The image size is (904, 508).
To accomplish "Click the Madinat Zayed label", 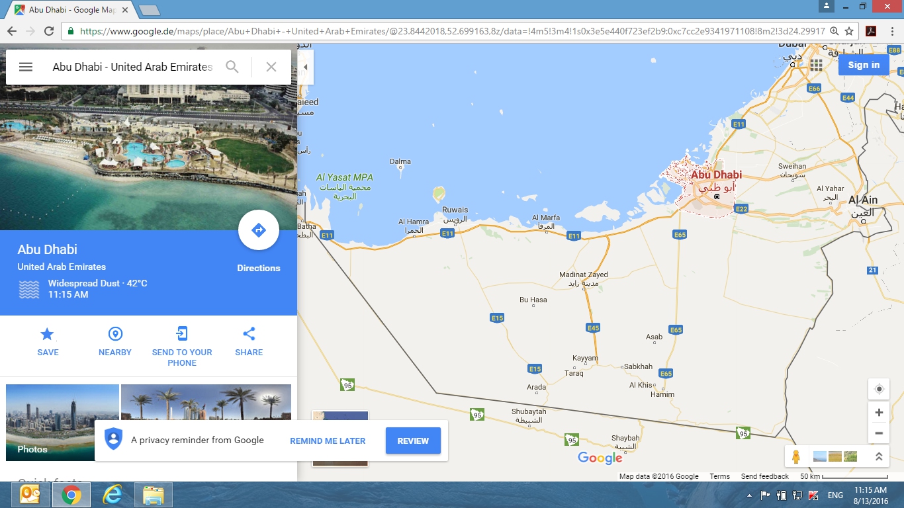I will pos(583,275).
